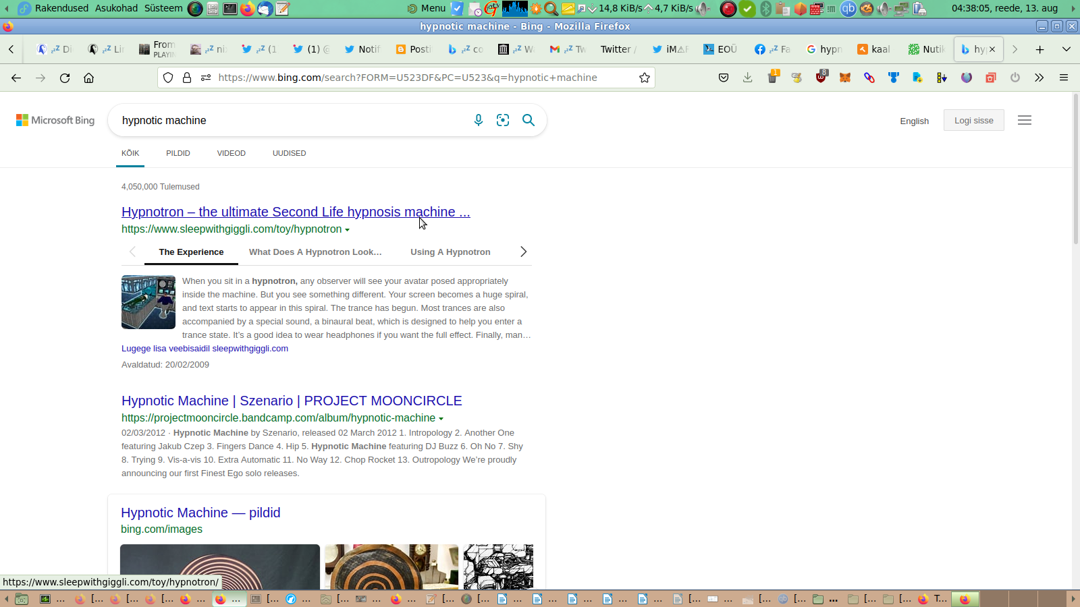
Task: Click the Bluetooth tray icon
Action: tap(765, 8)
